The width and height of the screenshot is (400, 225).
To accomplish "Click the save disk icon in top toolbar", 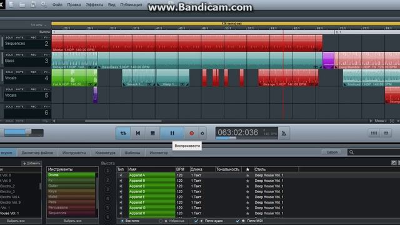I will 33,4.
